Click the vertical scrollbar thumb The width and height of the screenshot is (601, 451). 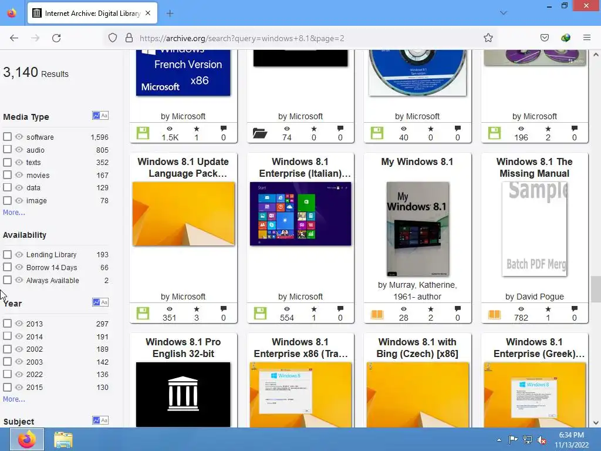[596, 289]
